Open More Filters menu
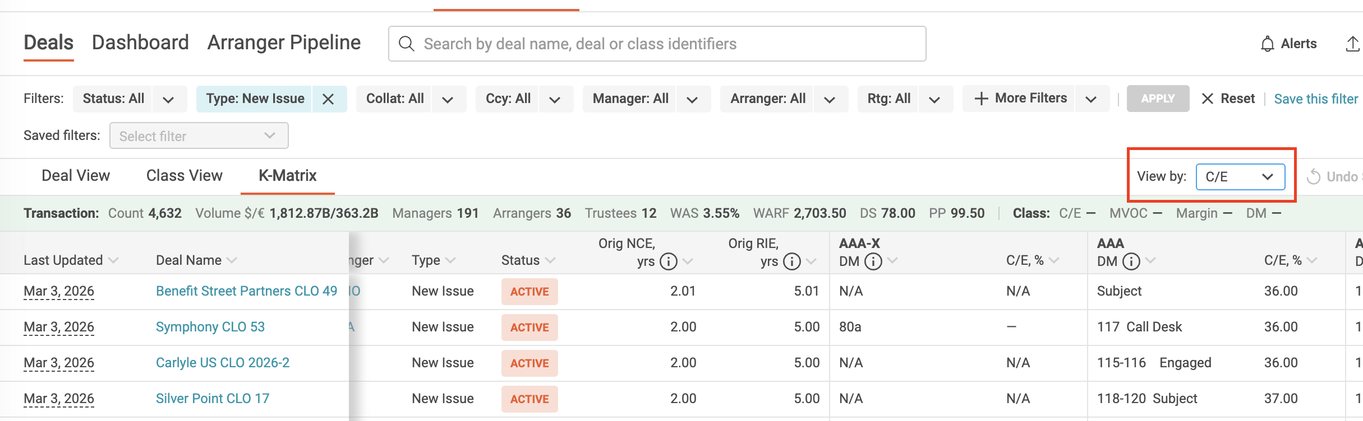The image size is (1363, 421). tap(1021, 99)
